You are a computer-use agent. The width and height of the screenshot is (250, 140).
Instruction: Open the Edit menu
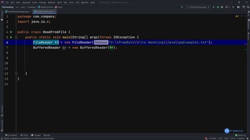12,2
